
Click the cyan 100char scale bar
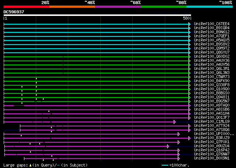(165, 165)
